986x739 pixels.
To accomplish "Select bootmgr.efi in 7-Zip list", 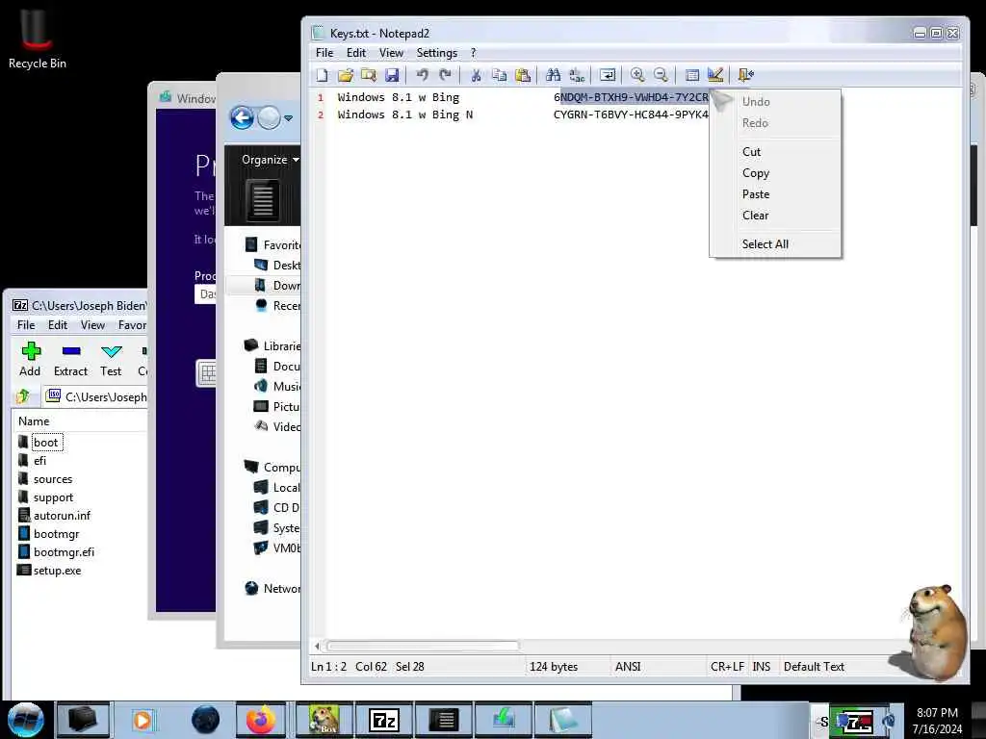I will coord(64,551).
